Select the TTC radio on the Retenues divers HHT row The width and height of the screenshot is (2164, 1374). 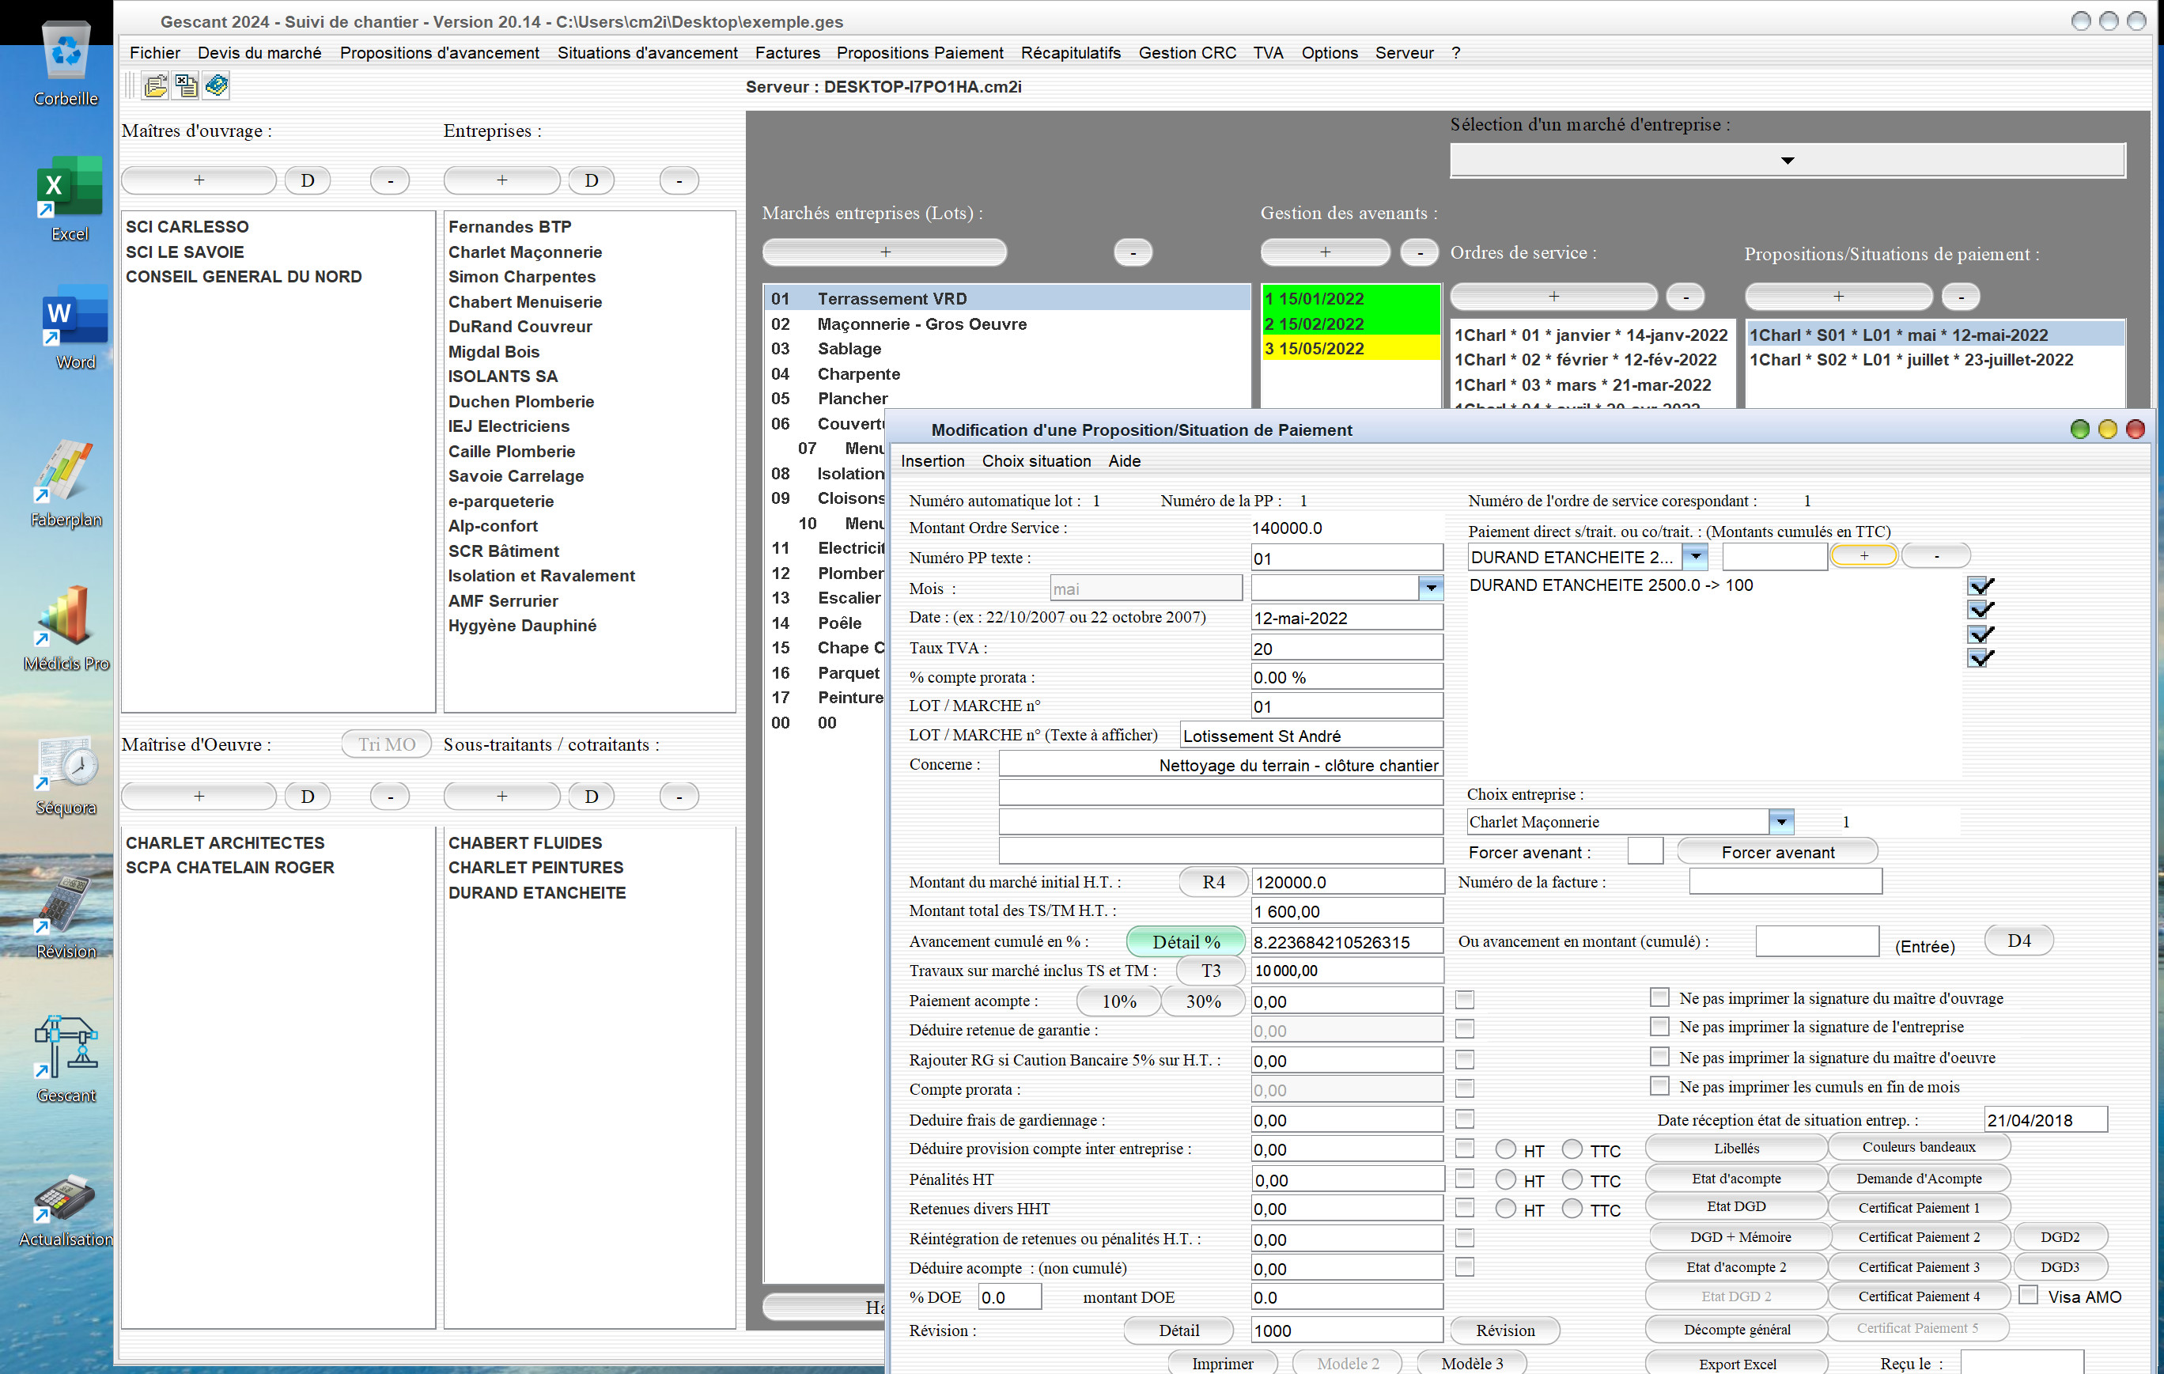click(x=1572, y=1209)
